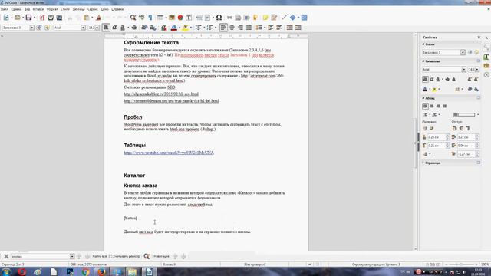Image resolution: width=491 pixels, height=276 pixels.
Task: Click the Найти все button
Action: click(100, 256)
